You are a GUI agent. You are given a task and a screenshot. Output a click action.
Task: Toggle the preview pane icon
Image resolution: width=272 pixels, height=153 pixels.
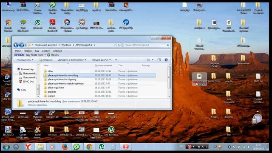[x=159, y=60]
